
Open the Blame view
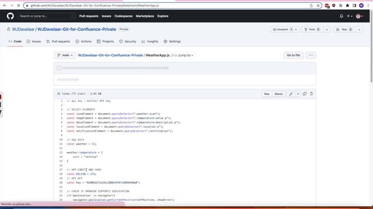(x=279, y=94)
